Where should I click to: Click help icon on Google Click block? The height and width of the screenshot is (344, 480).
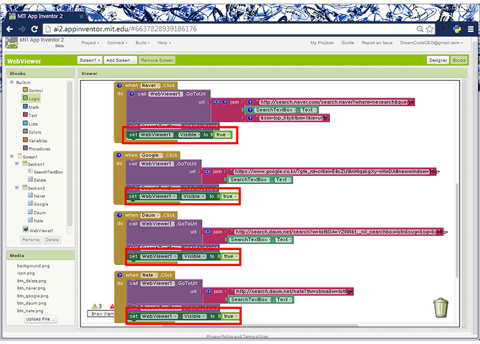pyautogui.click(x=119, y=155)
